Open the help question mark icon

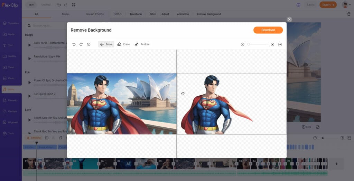298,5
